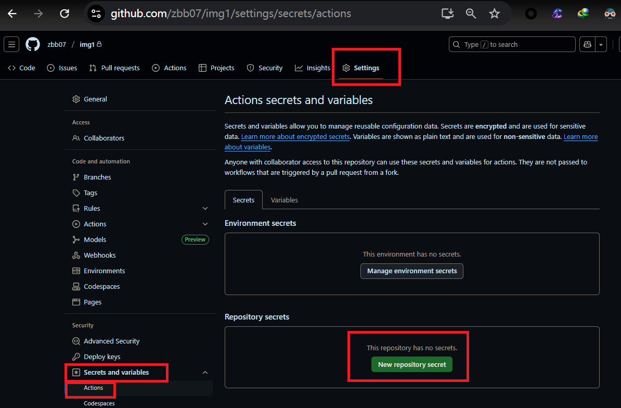
Task: Open the zoom magnifier icon in address bar
Action: pos(471,14)
